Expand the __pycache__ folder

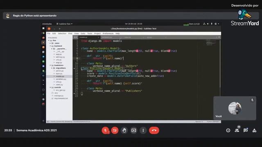(52, 49)
